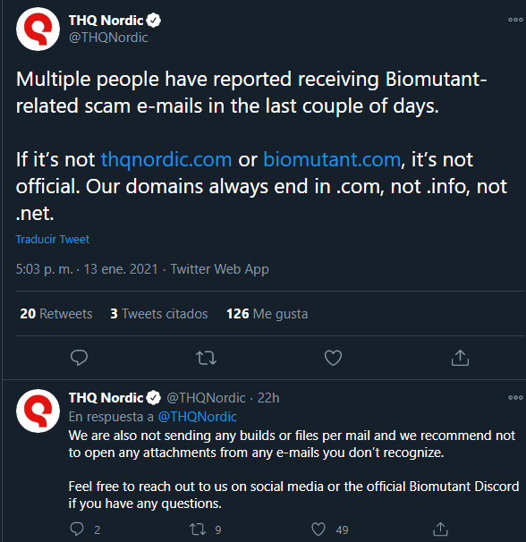Open the biomutant.com link
Image resolution: width=526 pixels, height=542 pixels.
click(332, 159)
